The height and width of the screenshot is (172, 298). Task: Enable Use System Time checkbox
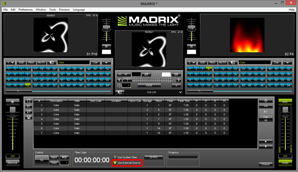(x=115, y=157)
